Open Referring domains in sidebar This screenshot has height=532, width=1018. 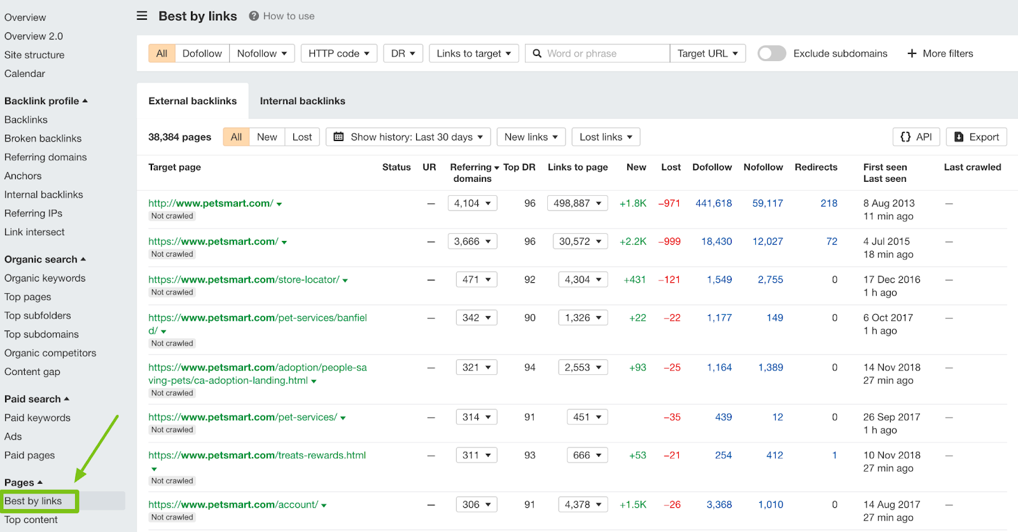click(45, 157)
